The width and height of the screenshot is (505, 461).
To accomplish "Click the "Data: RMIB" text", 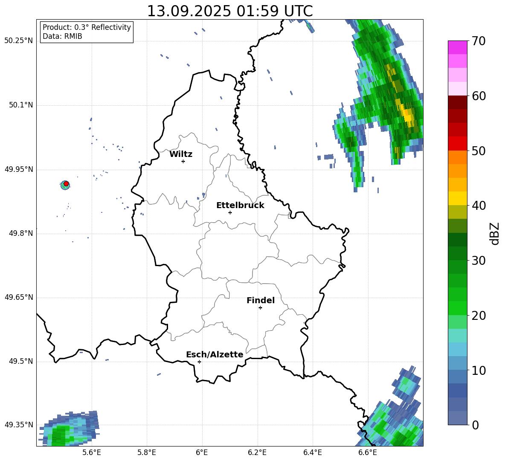I will click(62, 36).
